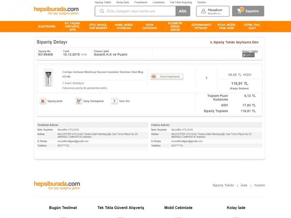291x218 pixels.
Task: Open the Contigo Autoseal Westloop product title
Action: click(x=103, y=74)
